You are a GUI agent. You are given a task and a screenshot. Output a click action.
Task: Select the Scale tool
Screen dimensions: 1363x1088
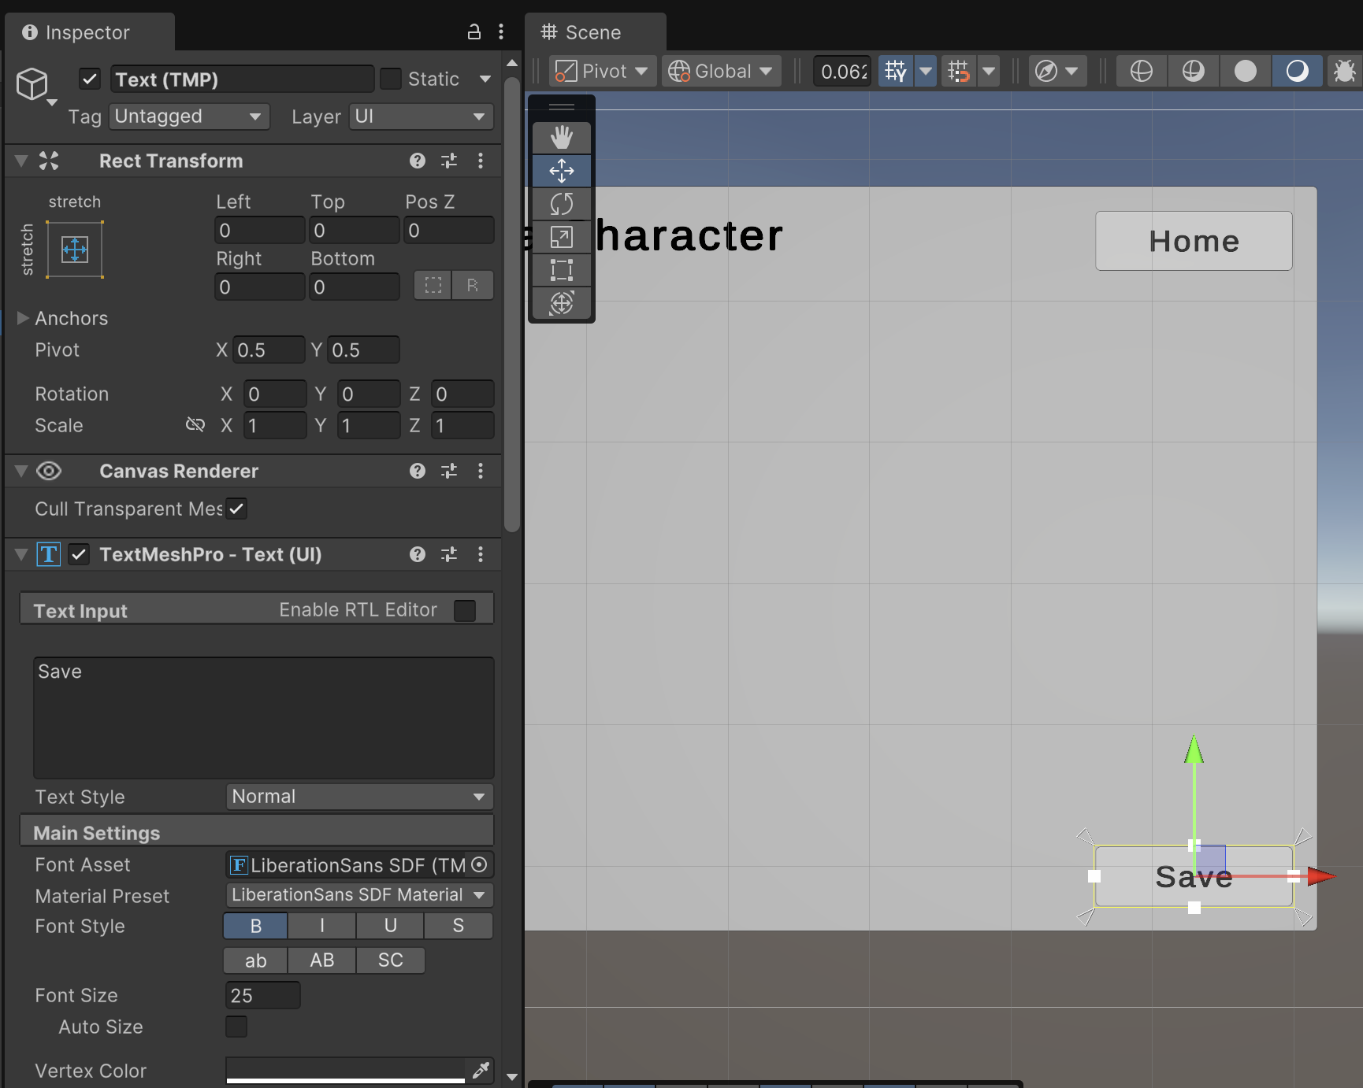(561, 237)
